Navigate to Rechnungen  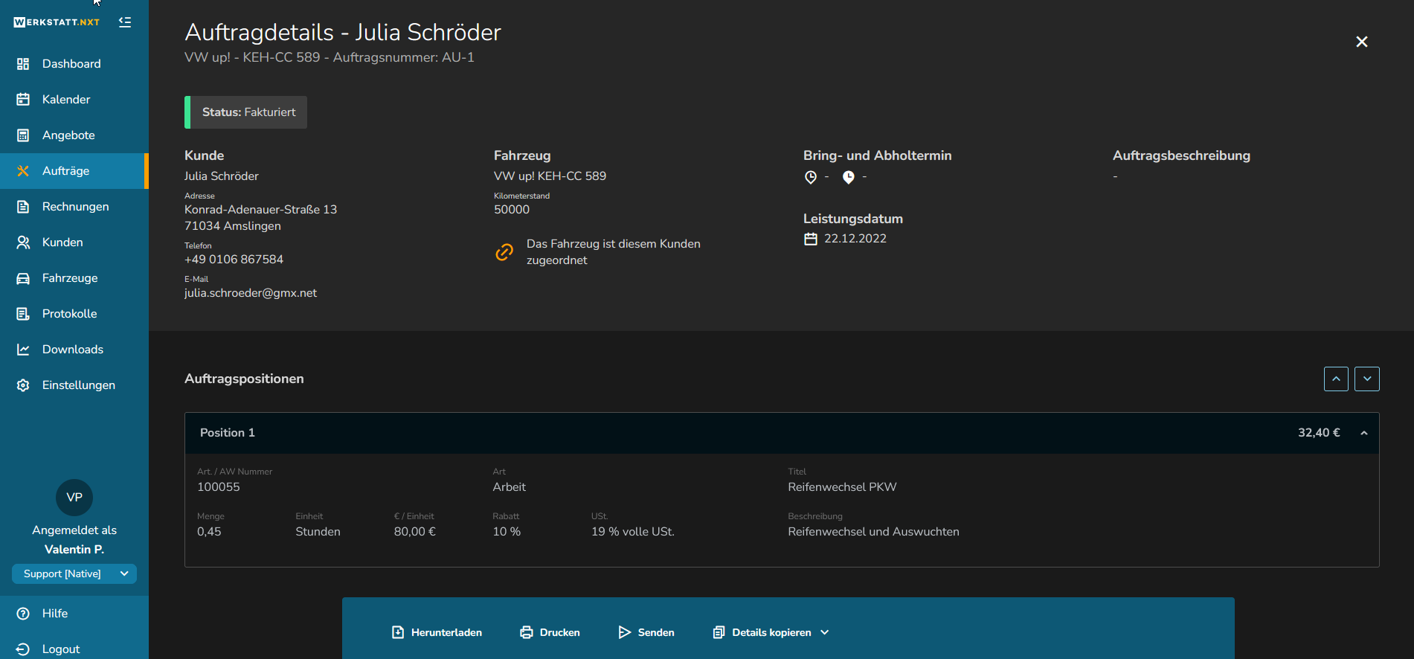75,207
